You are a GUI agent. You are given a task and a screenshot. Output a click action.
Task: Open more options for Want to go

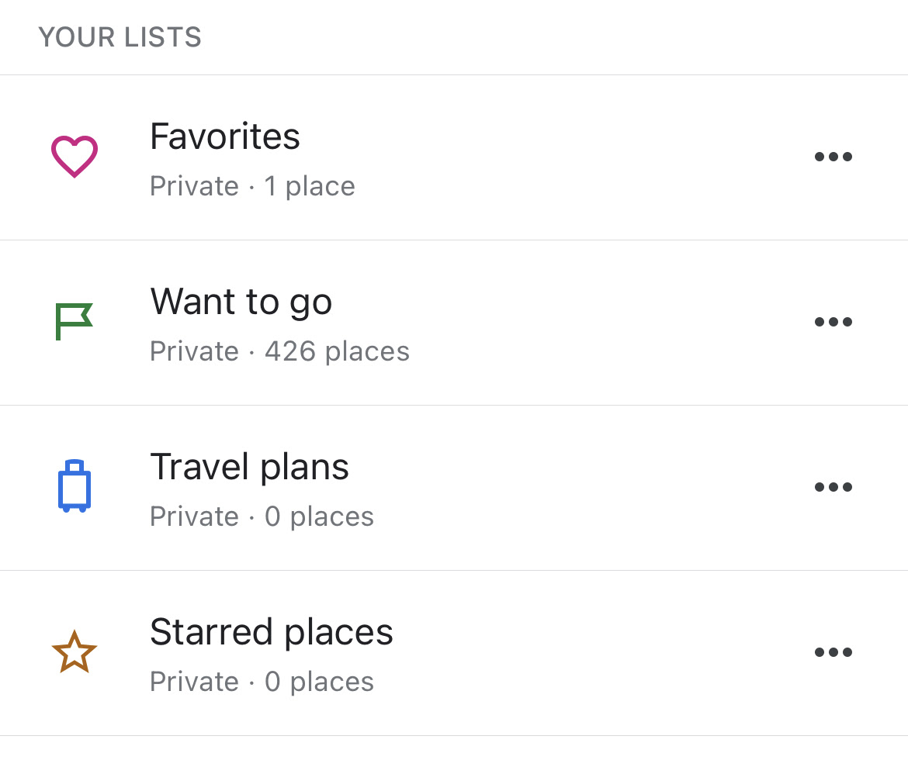(x=833, y=322)
